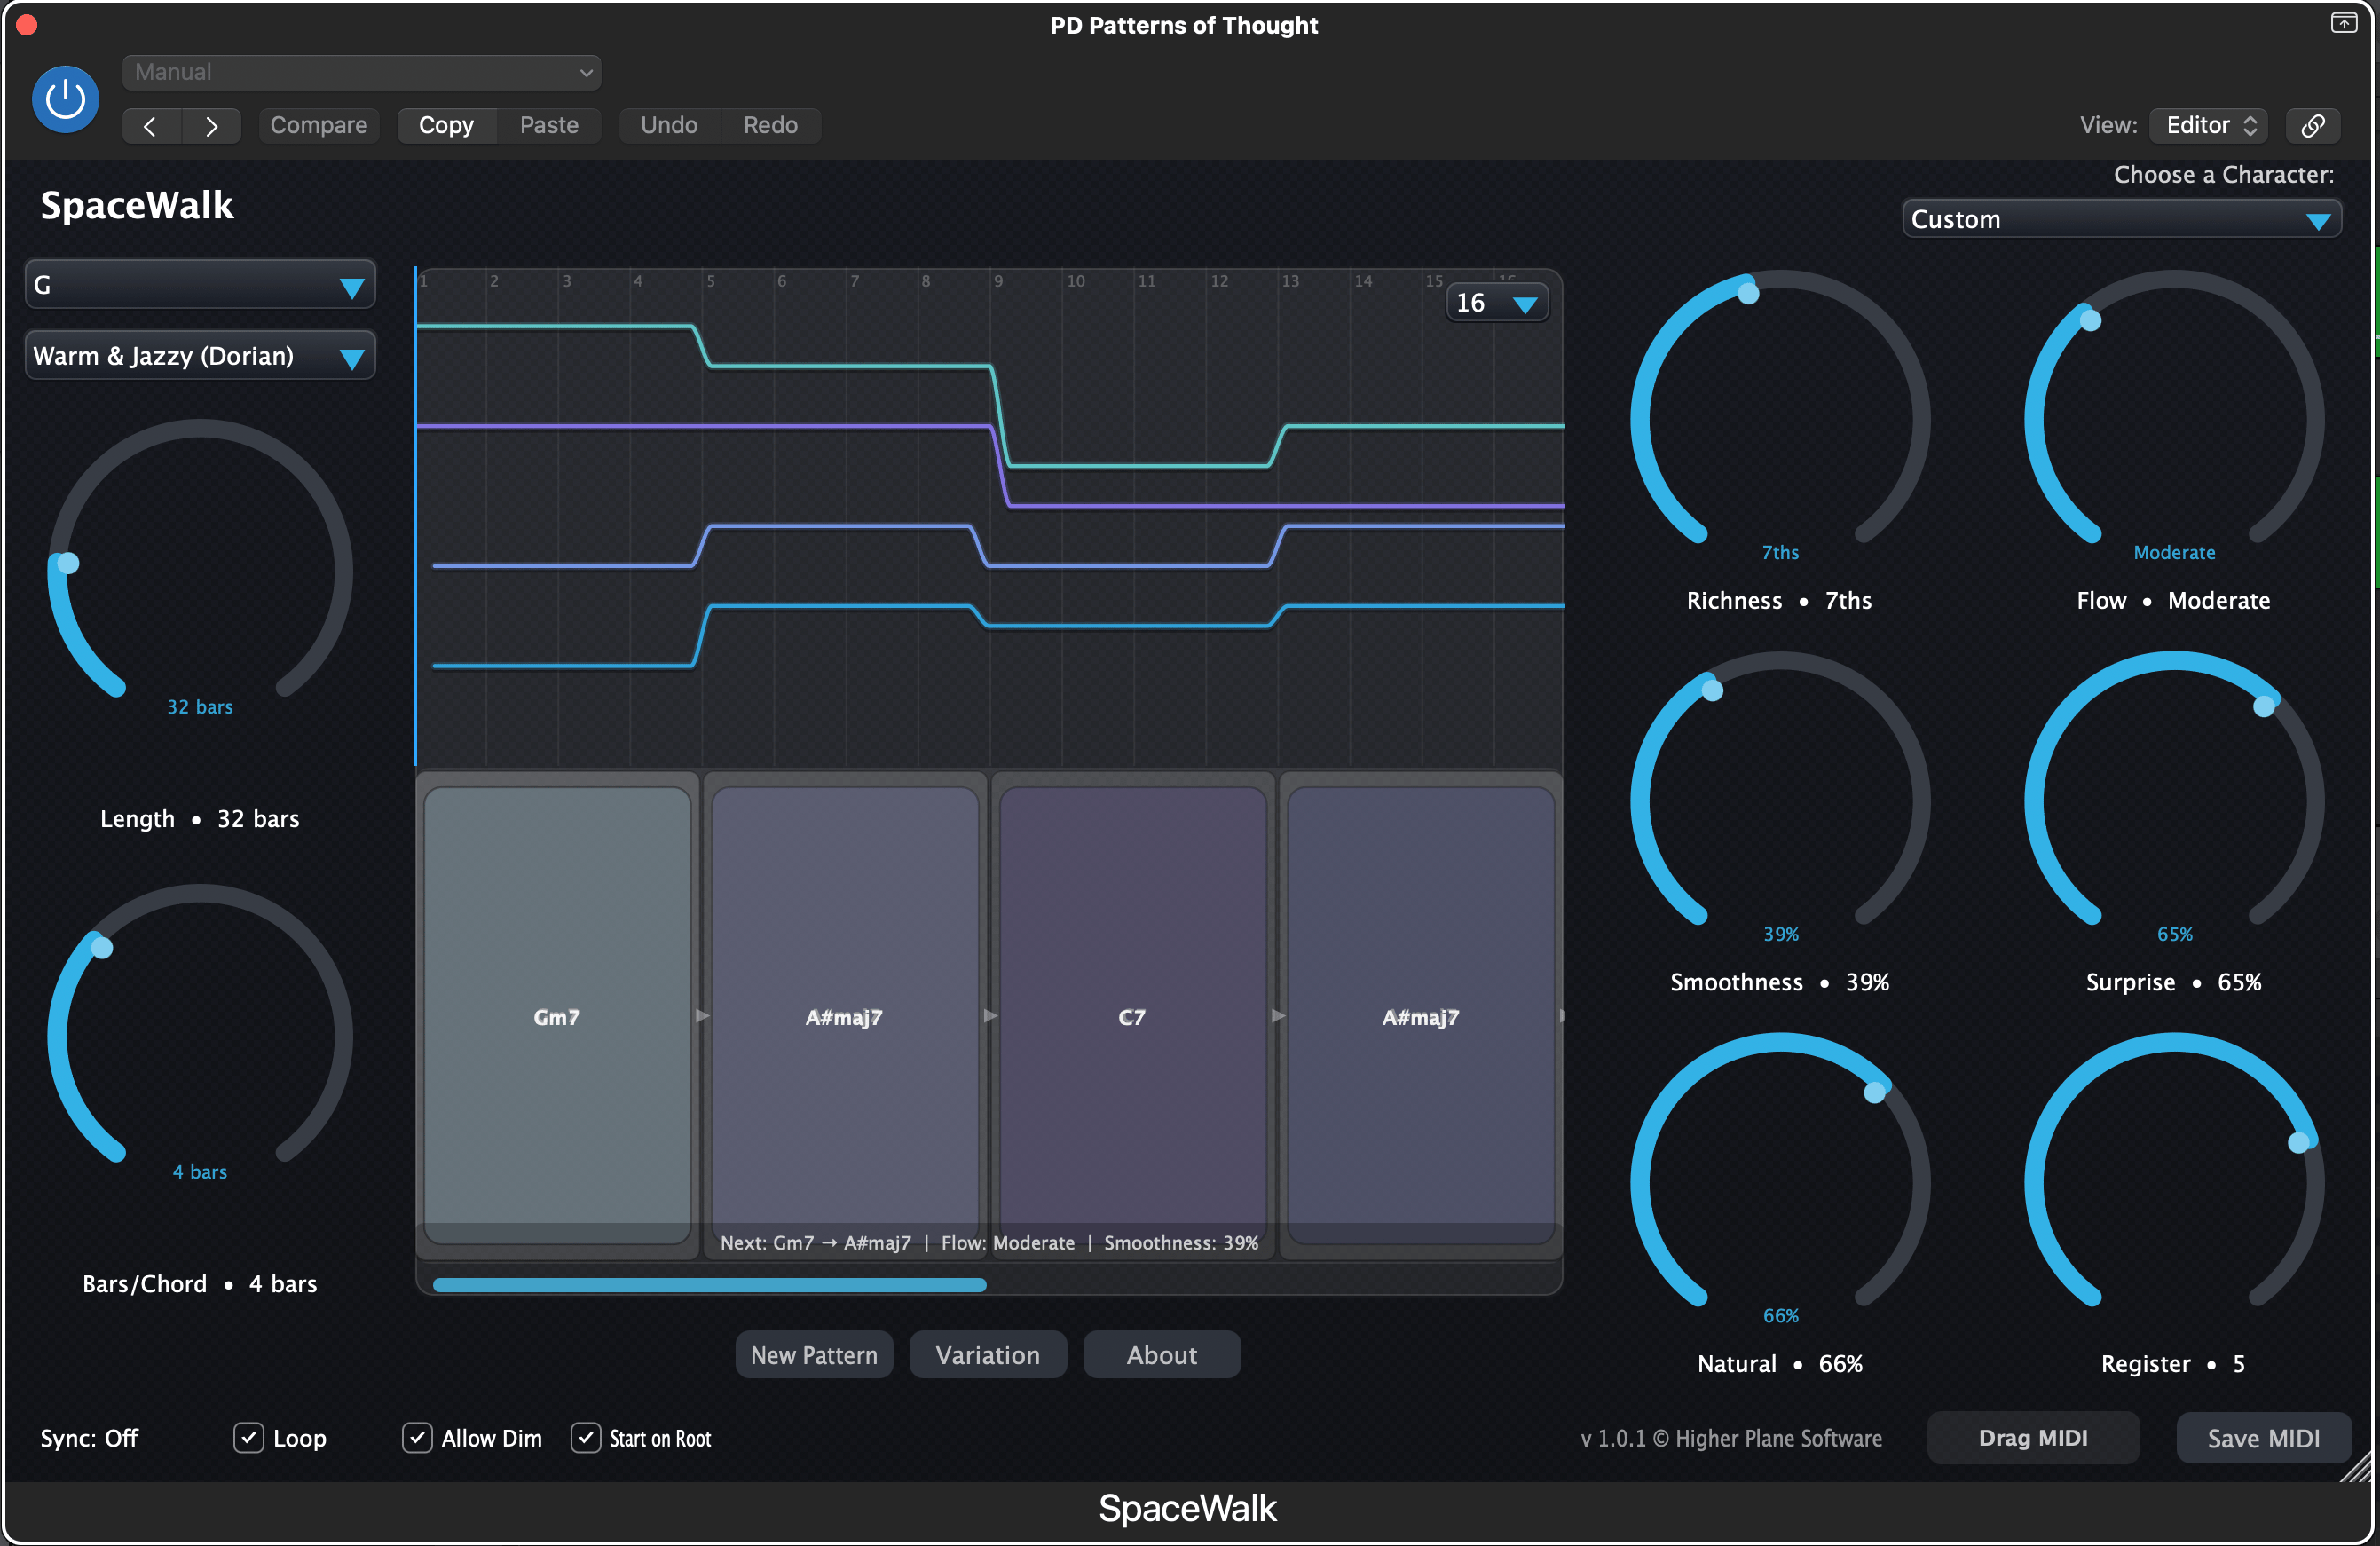
Task: Select the Gm7 chord block
Action: tap(557, 1016)
